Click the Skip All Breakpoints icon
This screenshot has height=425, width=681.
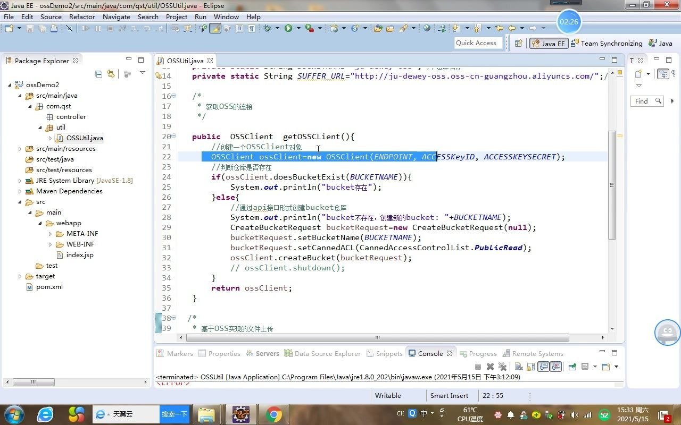69,28
